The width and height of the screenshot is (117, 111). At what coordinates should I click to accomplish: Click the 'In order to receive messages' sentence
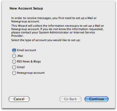coord(54,20)
